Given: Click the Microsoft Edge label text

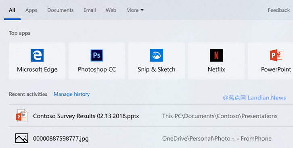Looking at the screenshot, I should tap(37, 70).
